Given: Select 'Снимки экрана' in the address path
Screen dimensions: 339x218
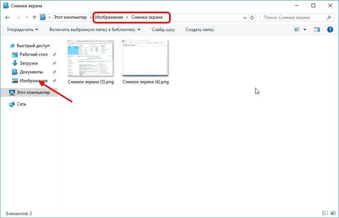Looking at the screenshot, I should tap(147, 17).
